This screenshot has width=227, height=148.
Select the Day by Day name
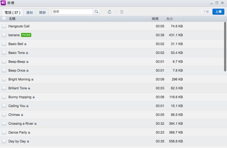click(x=17, y=142)
